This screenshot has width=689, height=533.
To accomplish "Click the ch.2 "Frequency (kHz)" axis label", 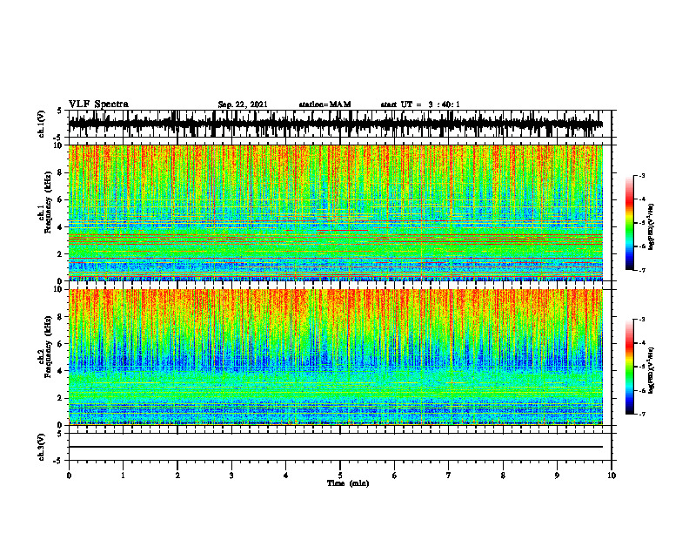I will pos(48,347).
